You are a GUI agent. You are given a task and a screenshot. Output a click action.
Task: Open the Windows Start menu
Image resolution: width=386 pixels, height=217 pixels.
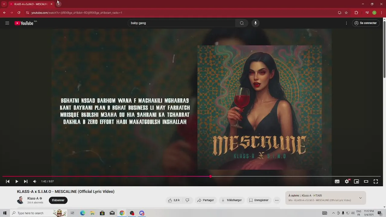(x=5, y=213)
